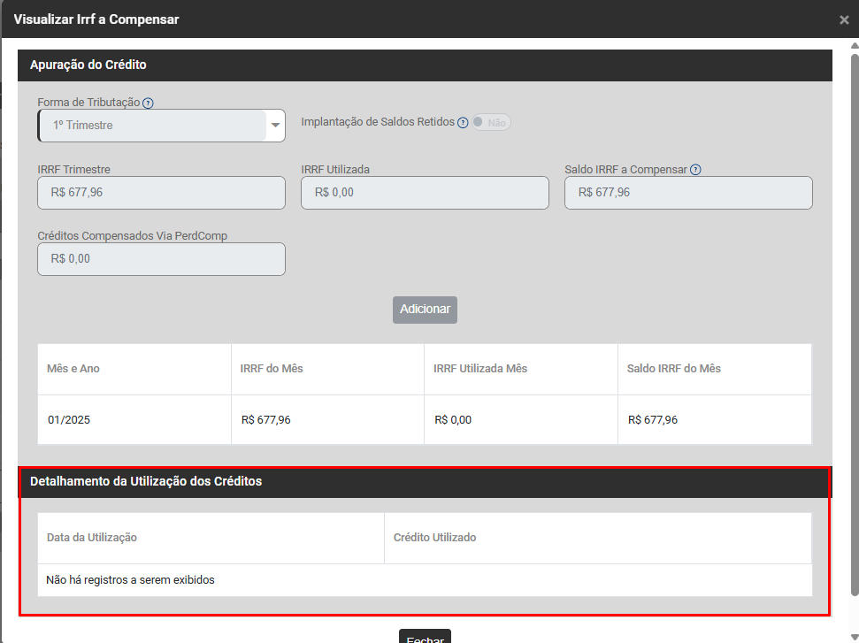Click the IRRF do Mês column header
Viewport: 859px width, 643px height.
pyautogui.click(x=272, y=368)
